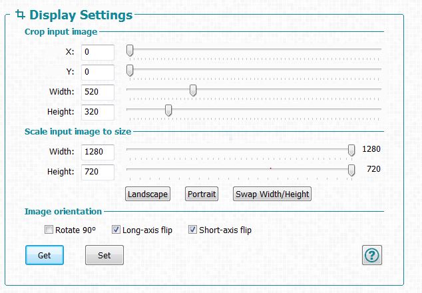Viewport: 422px width, 293px height.
Task: Click the Set button
Action: pos(105,255)
